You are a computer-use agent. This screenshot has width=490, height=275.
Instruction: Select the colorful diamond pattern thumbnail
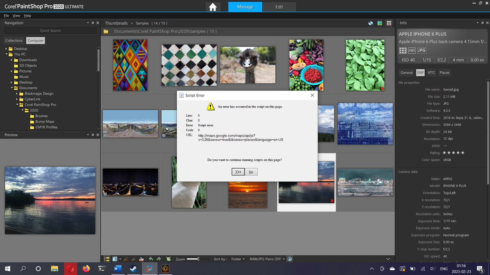[130, 65]
